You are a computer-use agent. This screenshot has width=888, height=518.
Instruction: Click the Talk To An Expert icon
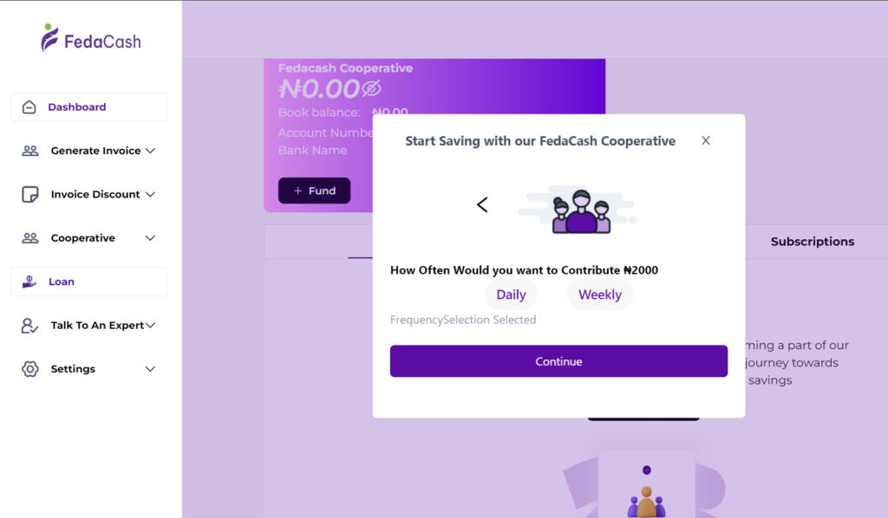coord(30,326)
